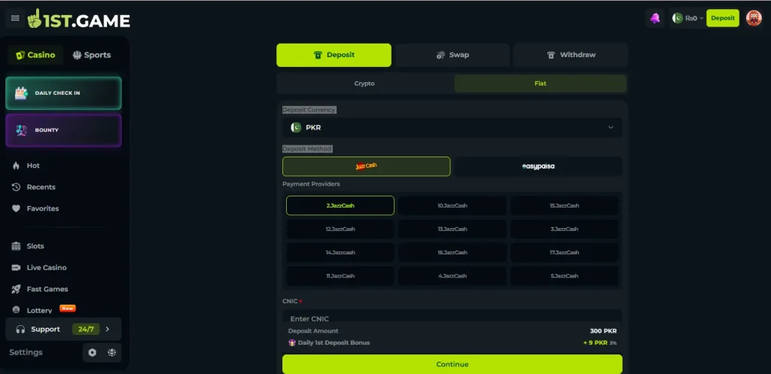
Task: Click the Continue button
Action: coord(453,364)
